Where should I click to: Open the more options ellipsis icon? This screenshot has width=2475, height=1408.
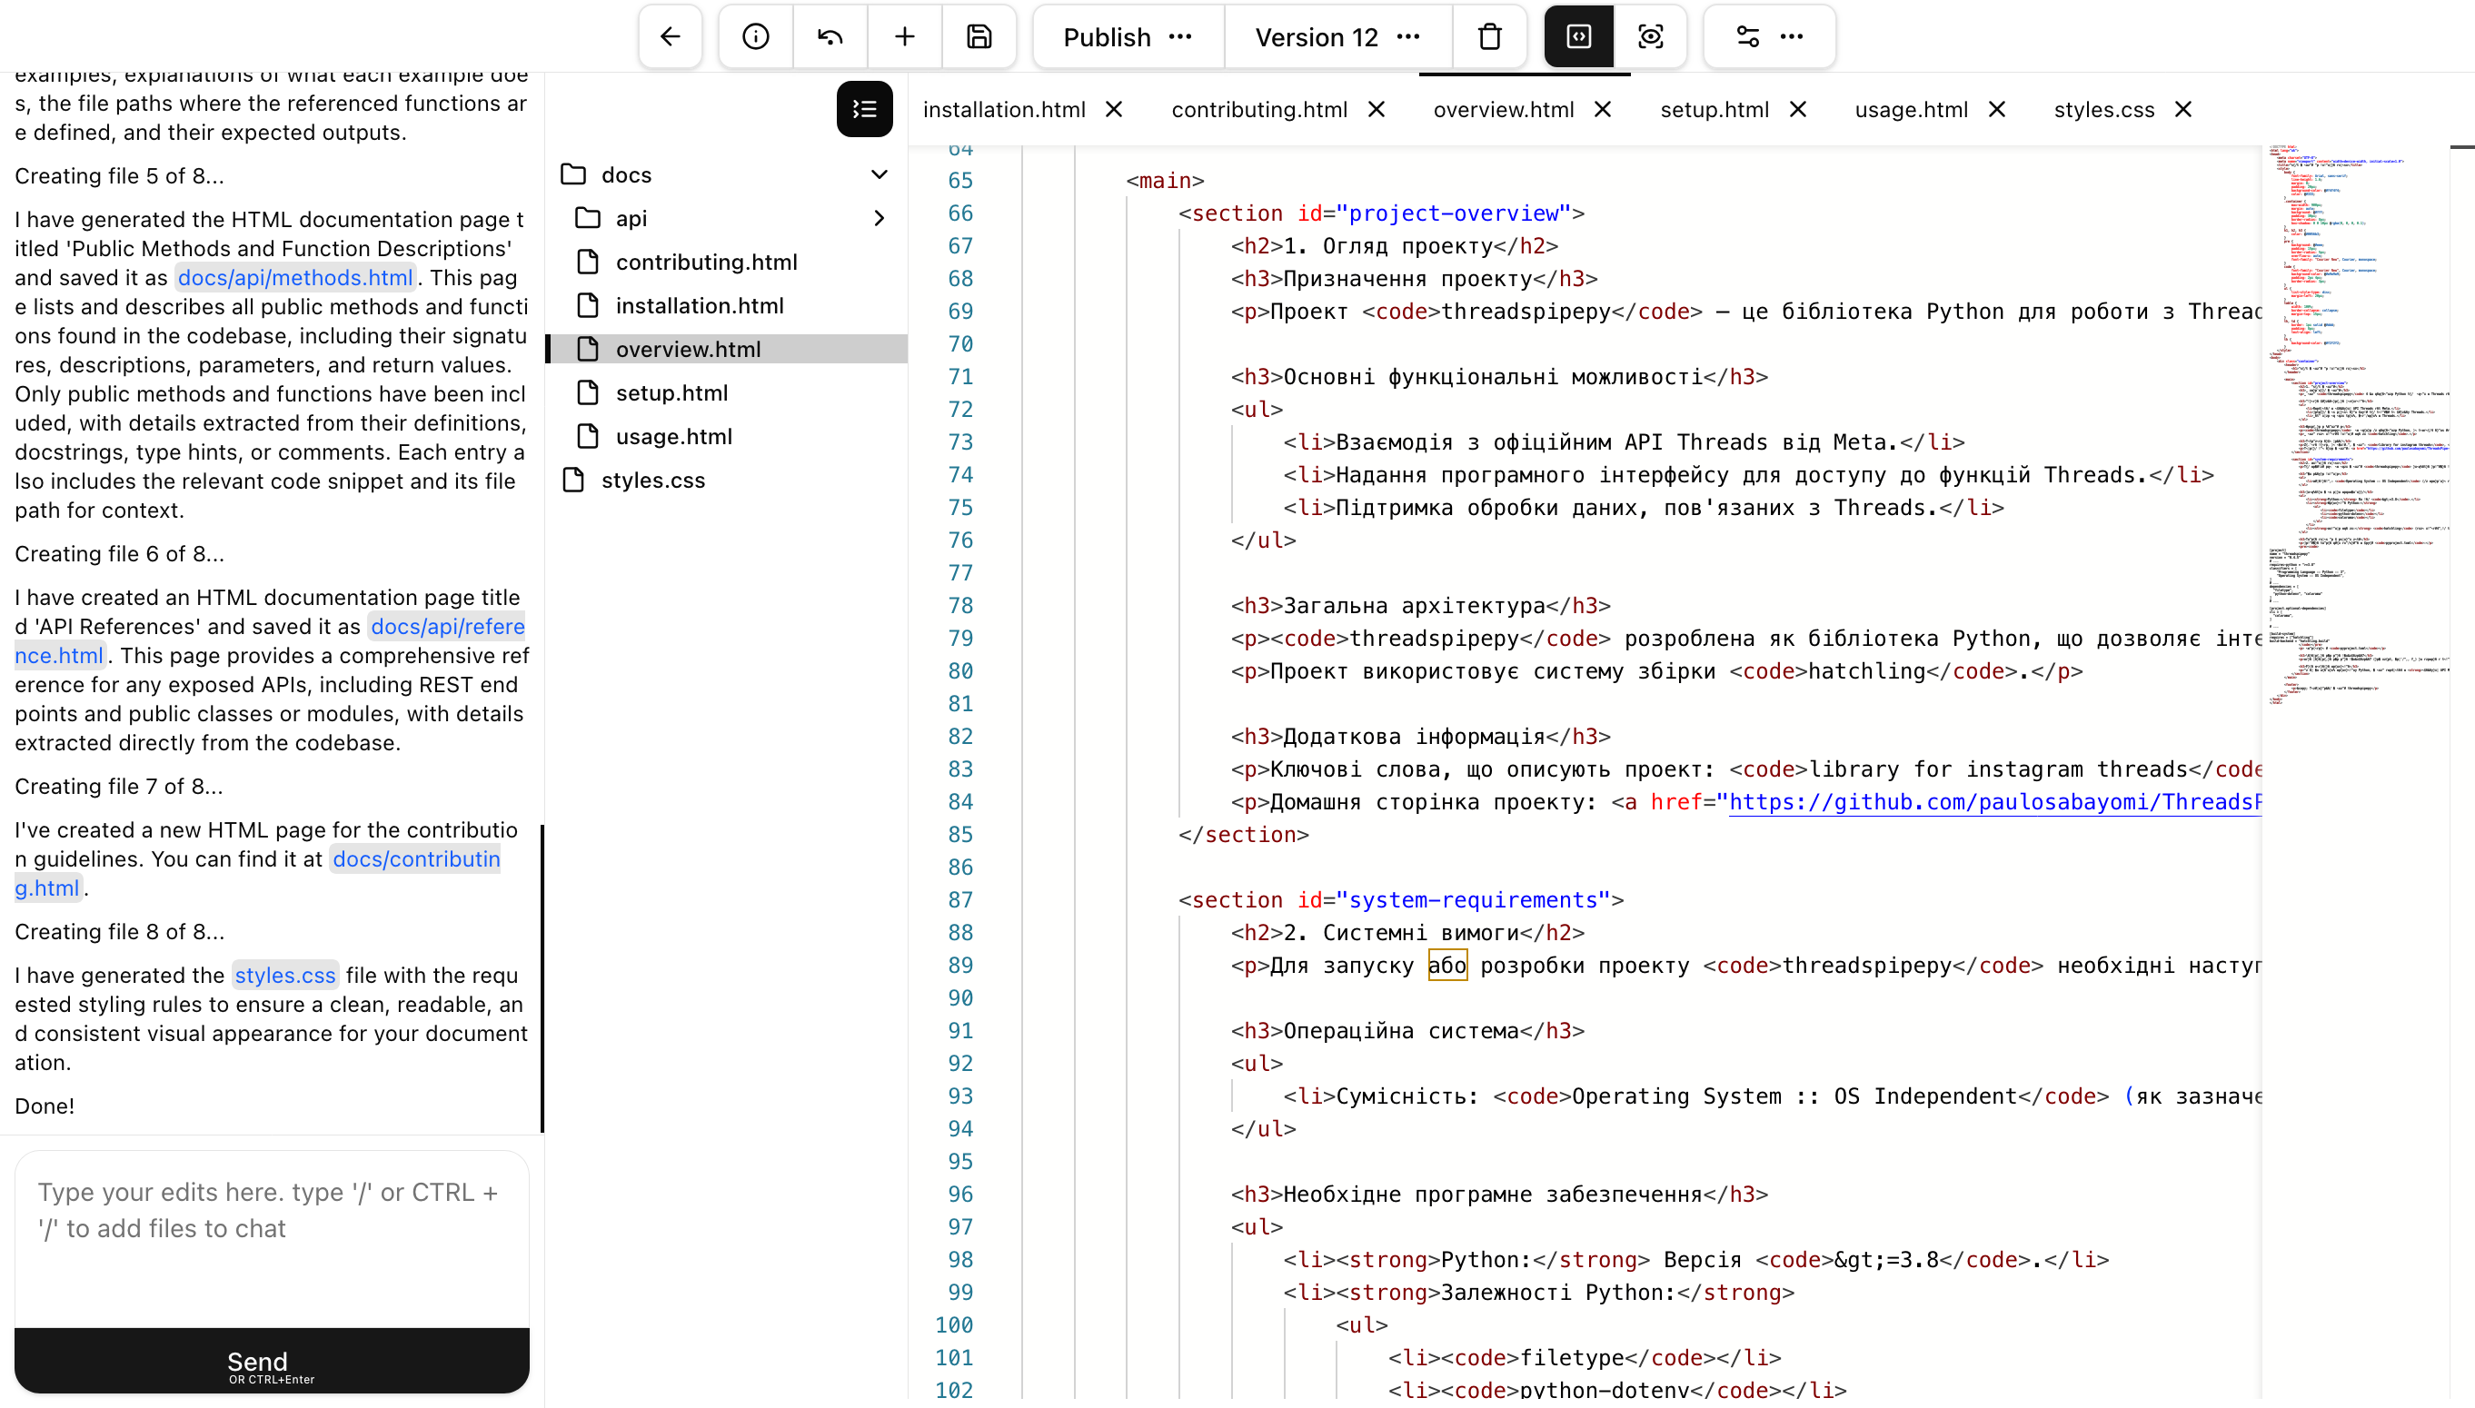click(1792, 35)
